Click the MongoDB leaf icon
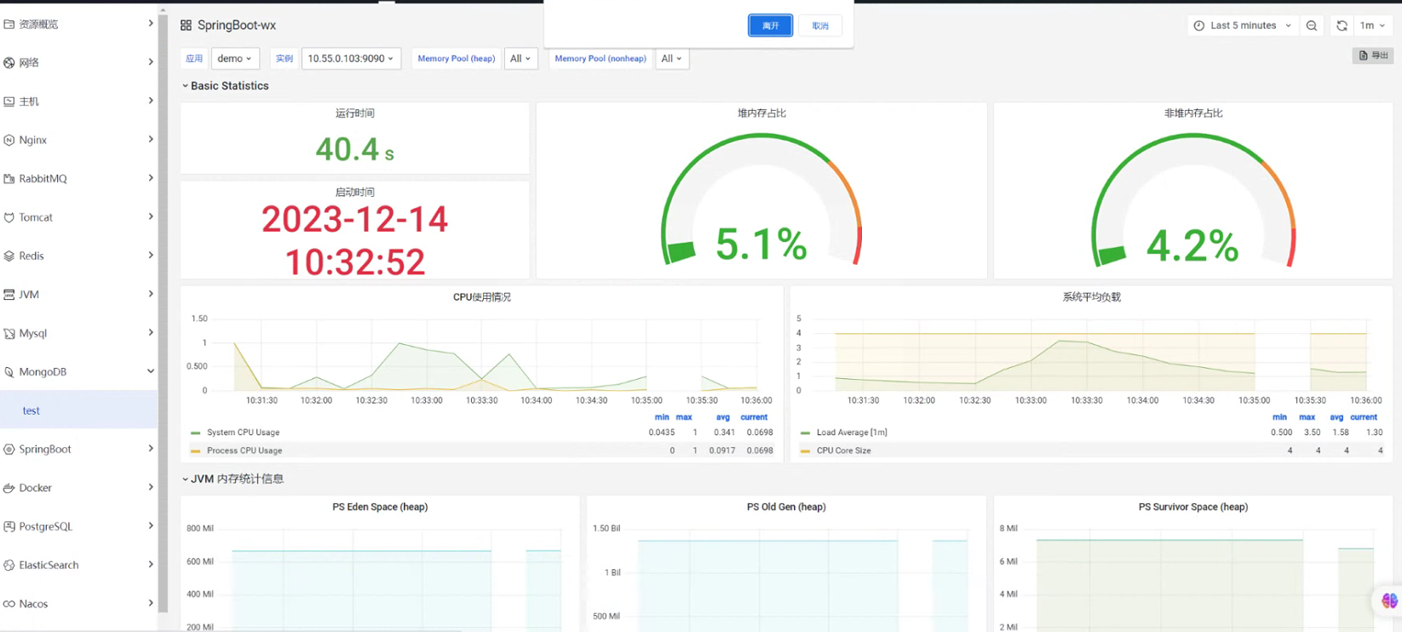 (9, 372)
